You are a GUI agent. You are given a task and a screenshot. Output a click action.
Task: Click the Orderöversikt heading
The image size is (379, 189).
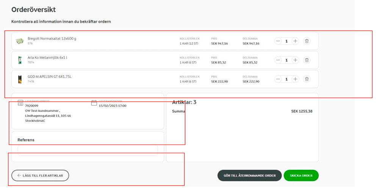[x=34, y=10]
